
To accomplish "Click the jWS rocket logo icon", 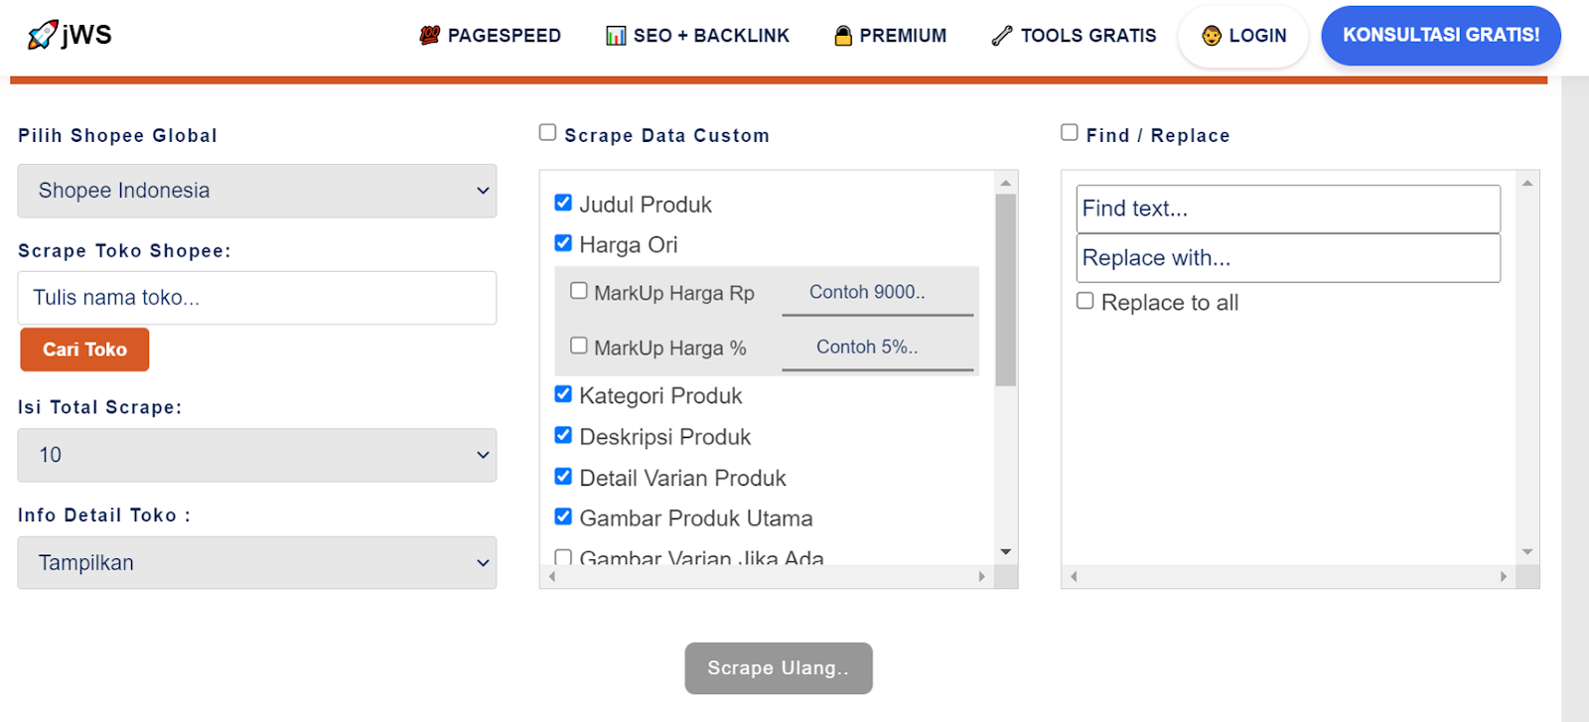I will click(43, 35).
